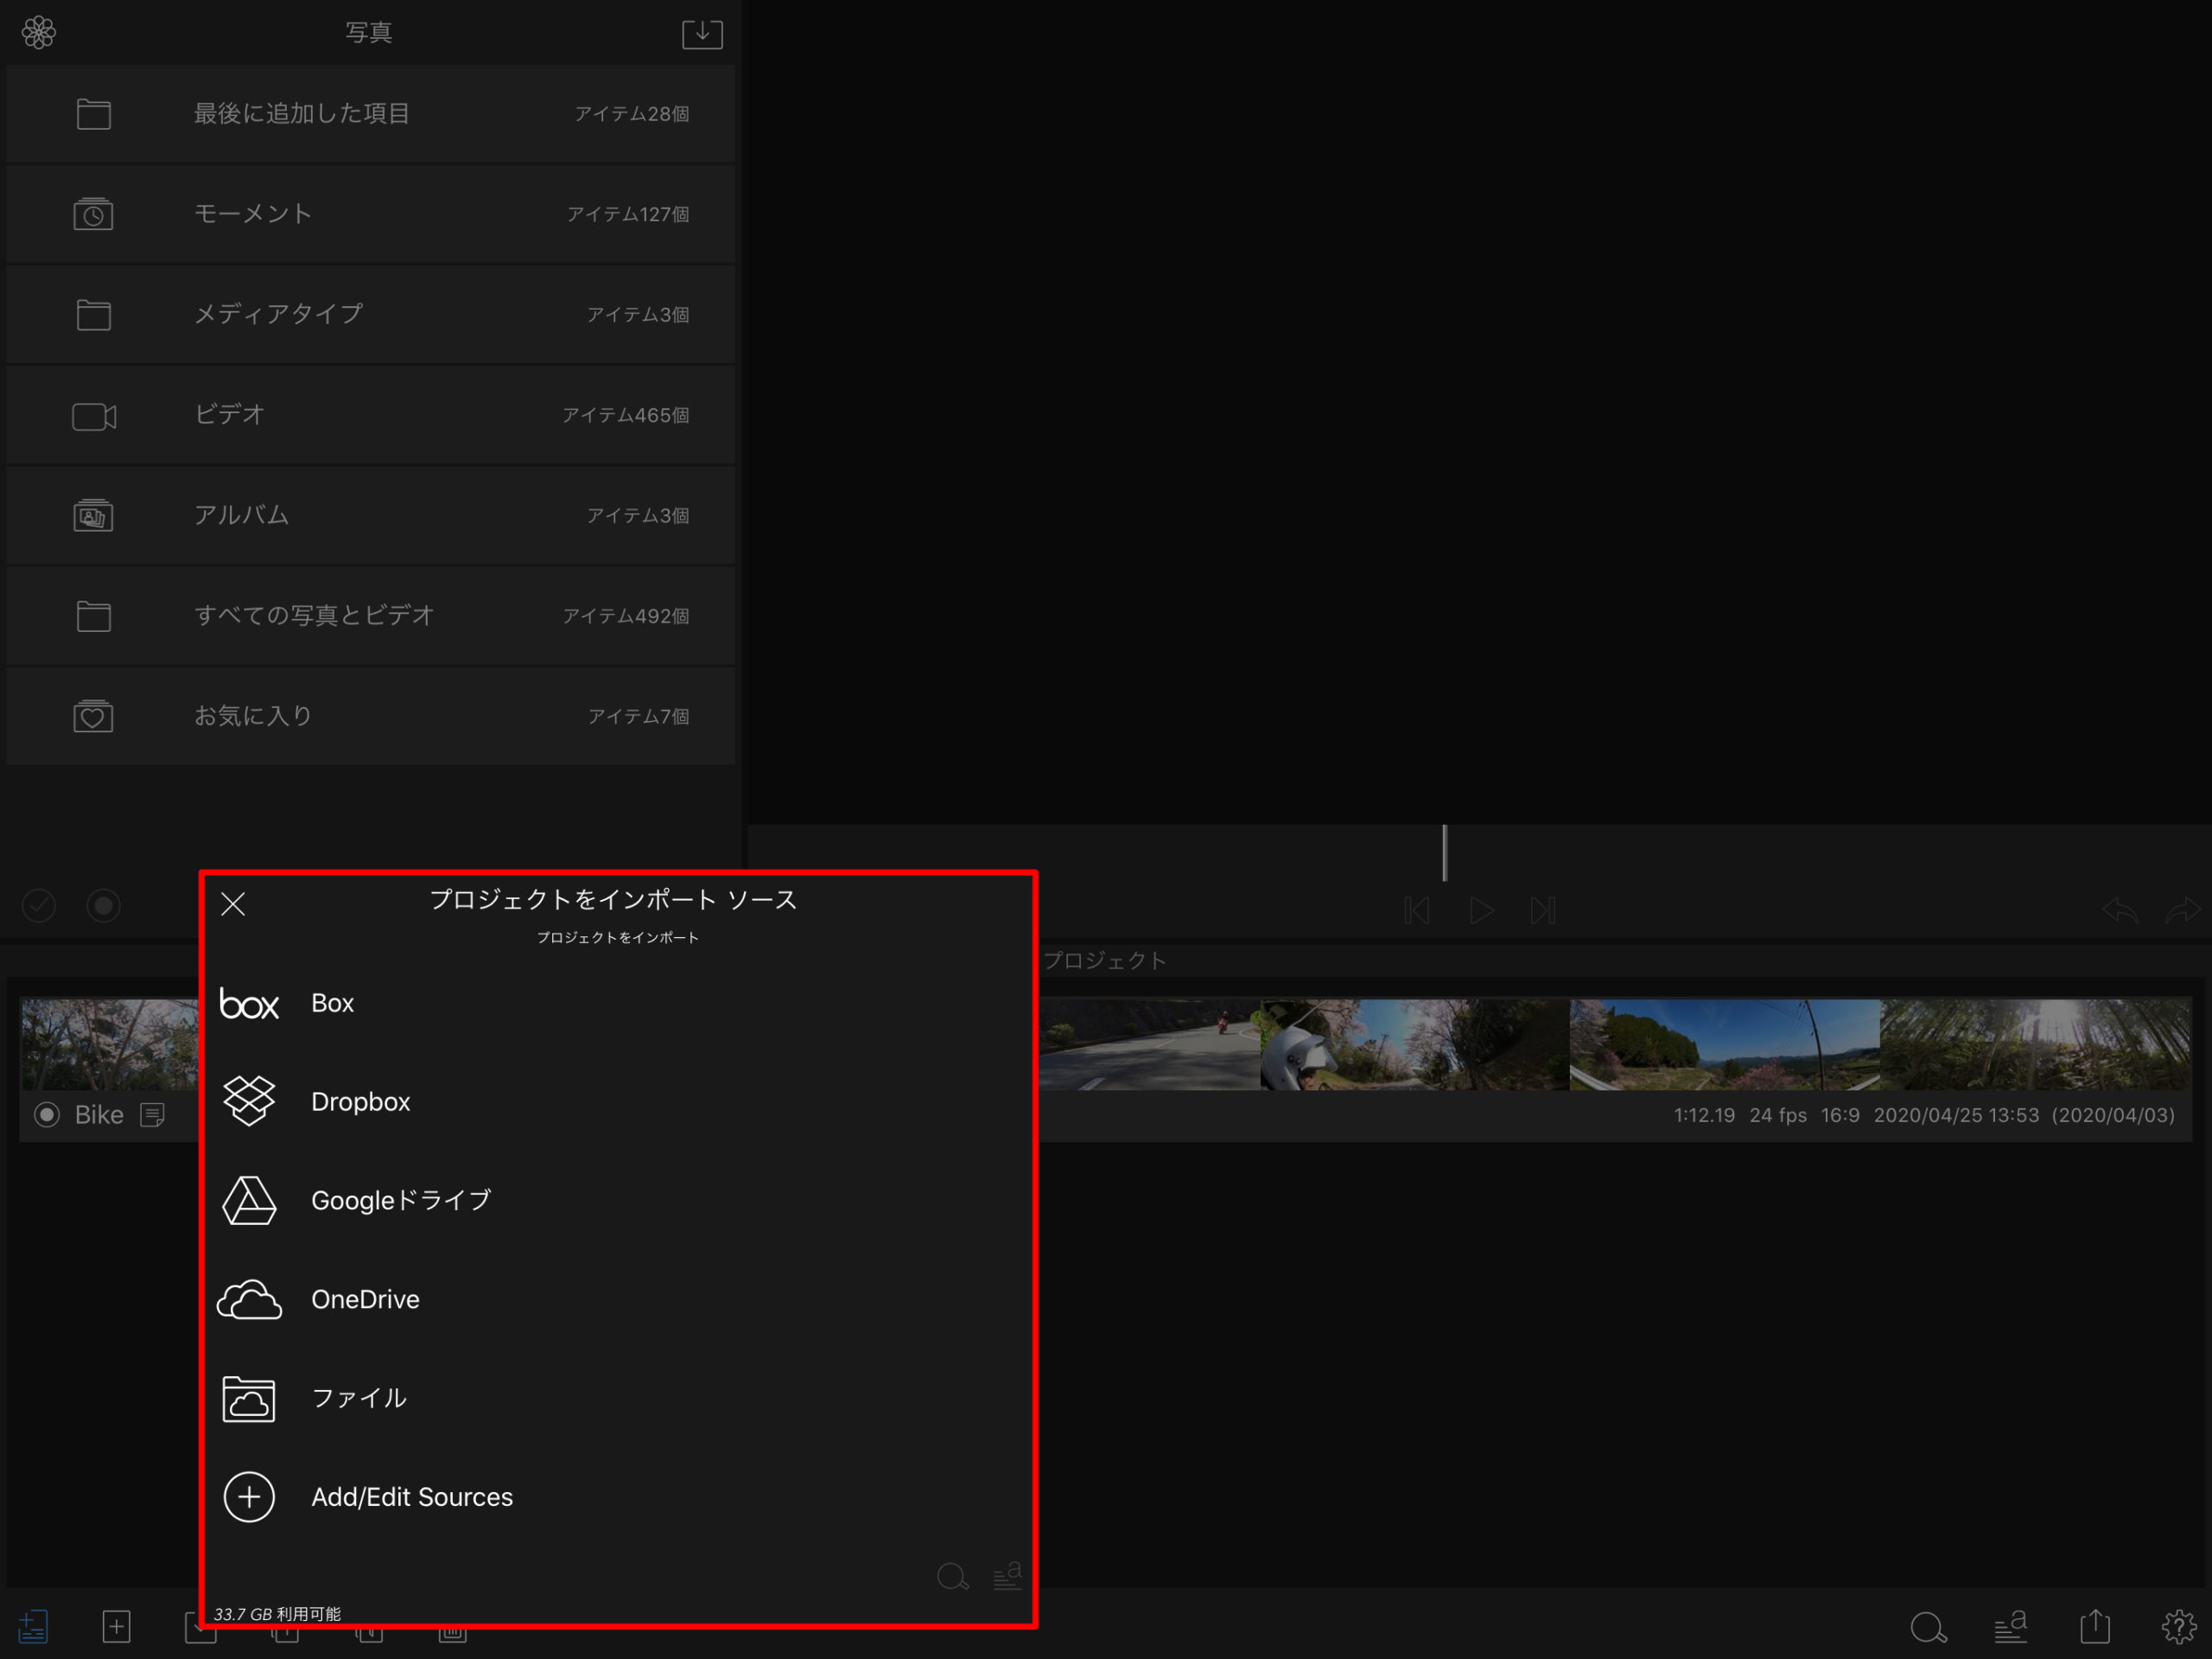Viewport: 2212px width, 1659px height.
Task: Open お気に入り collection
Action: [370, 717]
